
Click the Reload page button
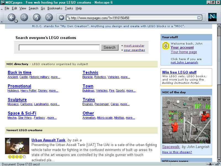36,17
